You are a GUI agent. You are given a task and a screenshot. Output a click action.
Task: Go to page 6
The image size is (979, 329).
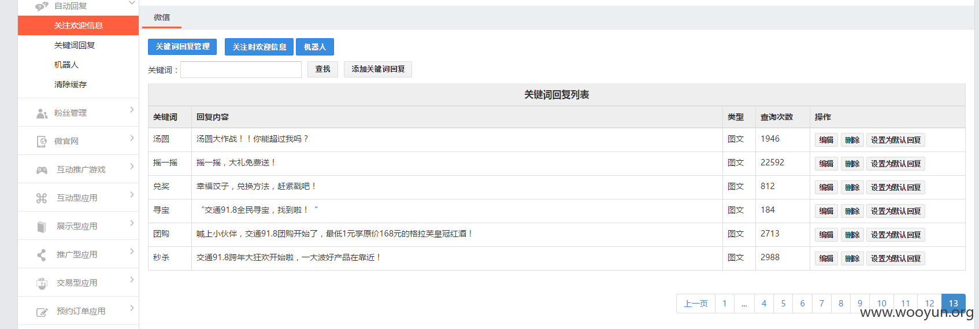click(x=802, y=304)
